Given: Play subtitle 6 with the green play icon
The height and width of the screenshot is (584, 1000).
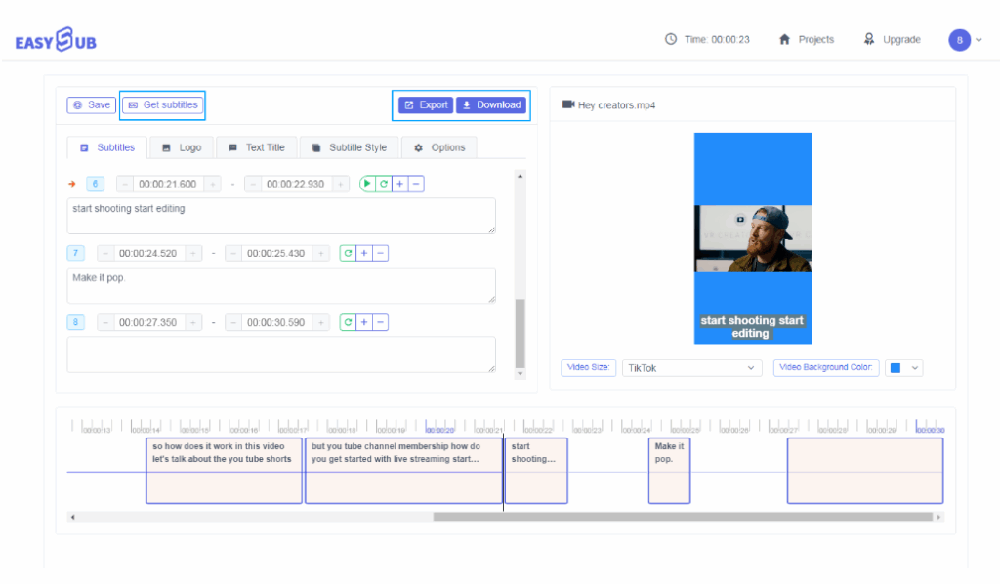Looking at the screenshot, I should 368,184.
